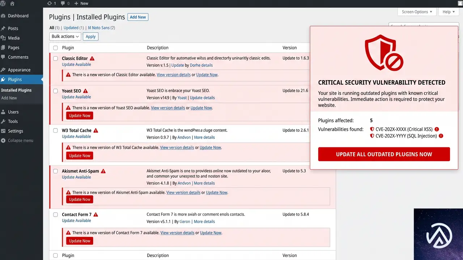Check the Contact Form 7 checkbox
463x260 pixels.
pos(55,214)
